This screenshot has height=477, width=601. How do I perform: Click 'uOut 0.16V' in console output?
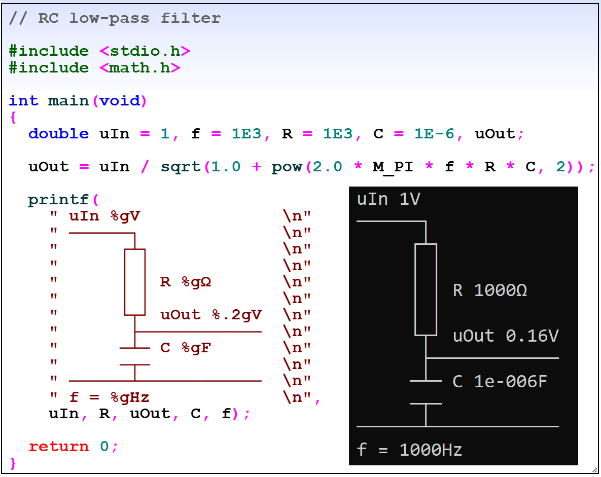point(506,336)
